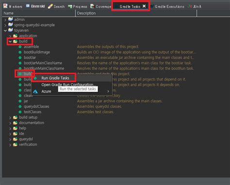The height and width of the screenshot is (185, 230).
Task: Switch to the JUnit tab
Action: coord(195,6)
